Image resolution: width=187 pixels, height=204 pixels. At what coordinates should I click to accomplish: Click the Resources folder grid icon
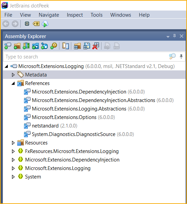20,142
